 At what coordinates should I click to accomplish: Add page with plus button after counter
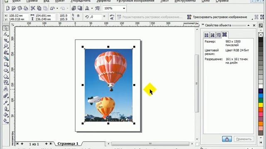click(x=46, y=144)
